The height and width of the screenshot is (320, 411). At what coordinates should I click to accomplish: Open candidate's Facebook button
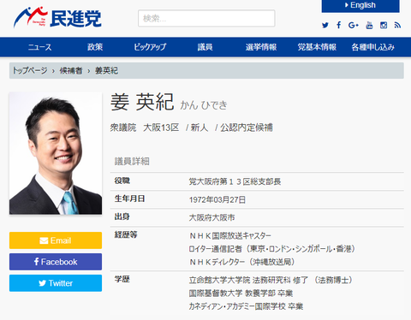[x=56, y=262]
